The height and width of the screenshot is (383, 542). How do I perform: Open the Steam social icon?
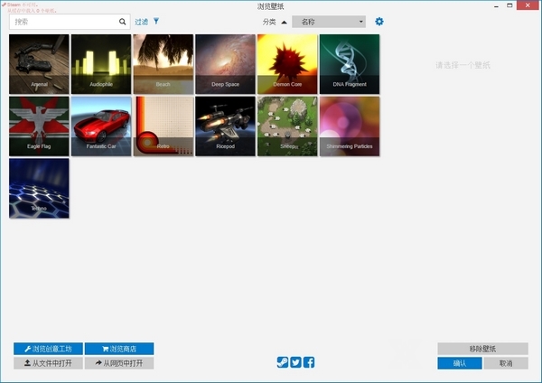(x=283, y=362)
